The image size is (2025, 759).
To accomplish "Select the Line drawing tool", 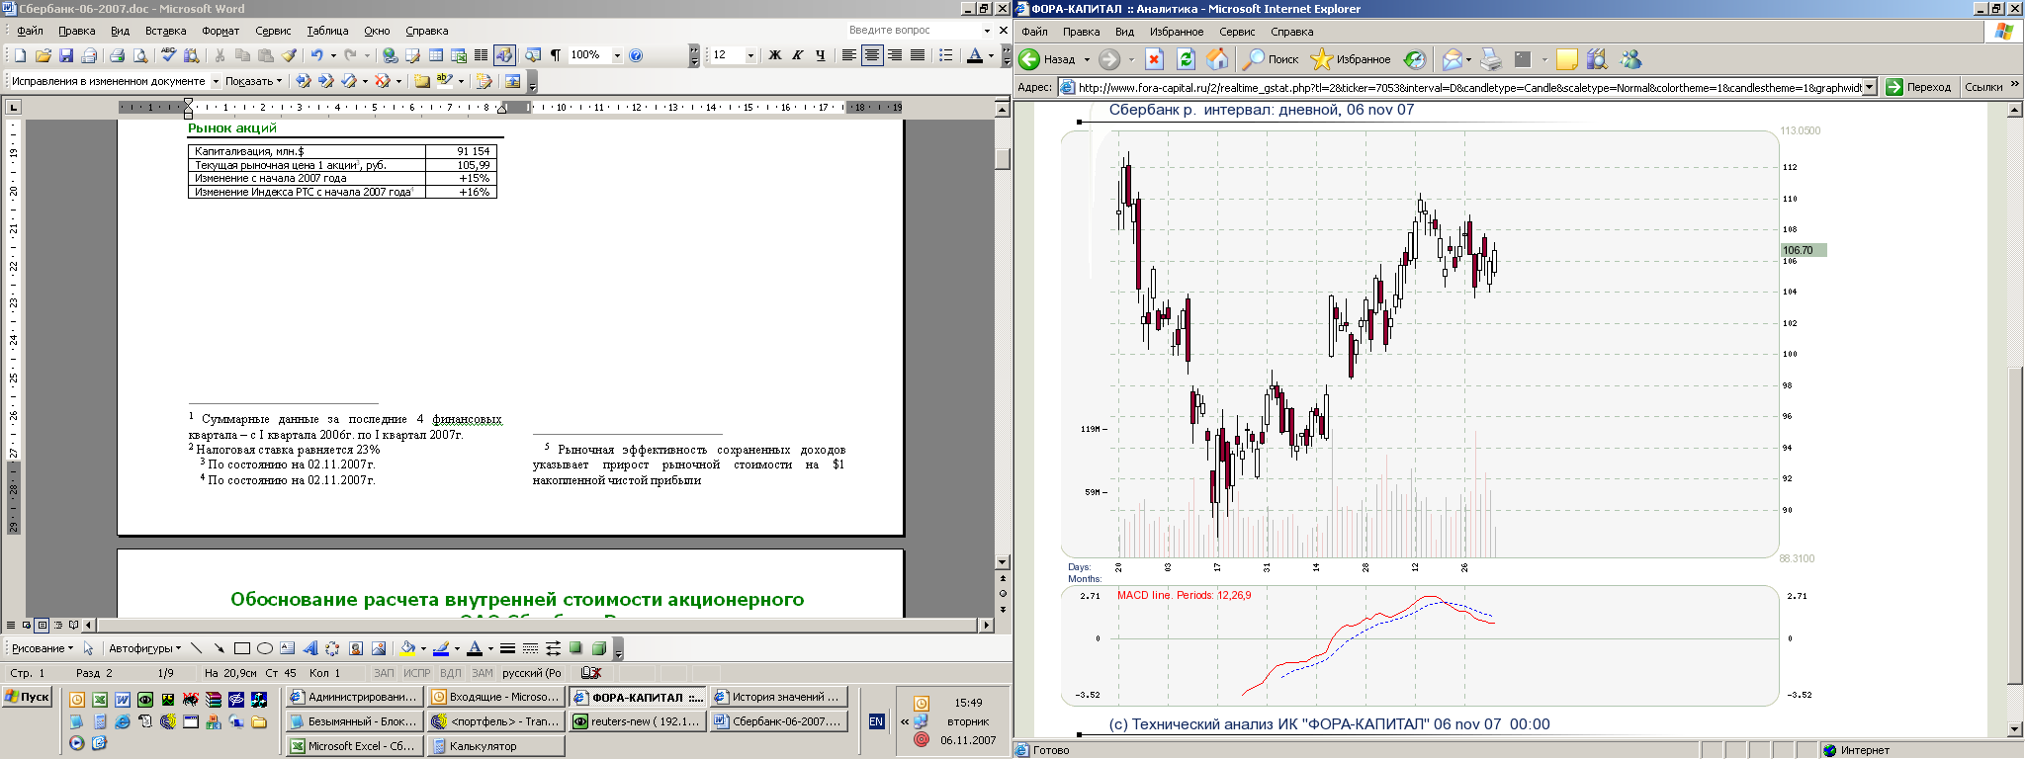I will click(x=196, y=648).
